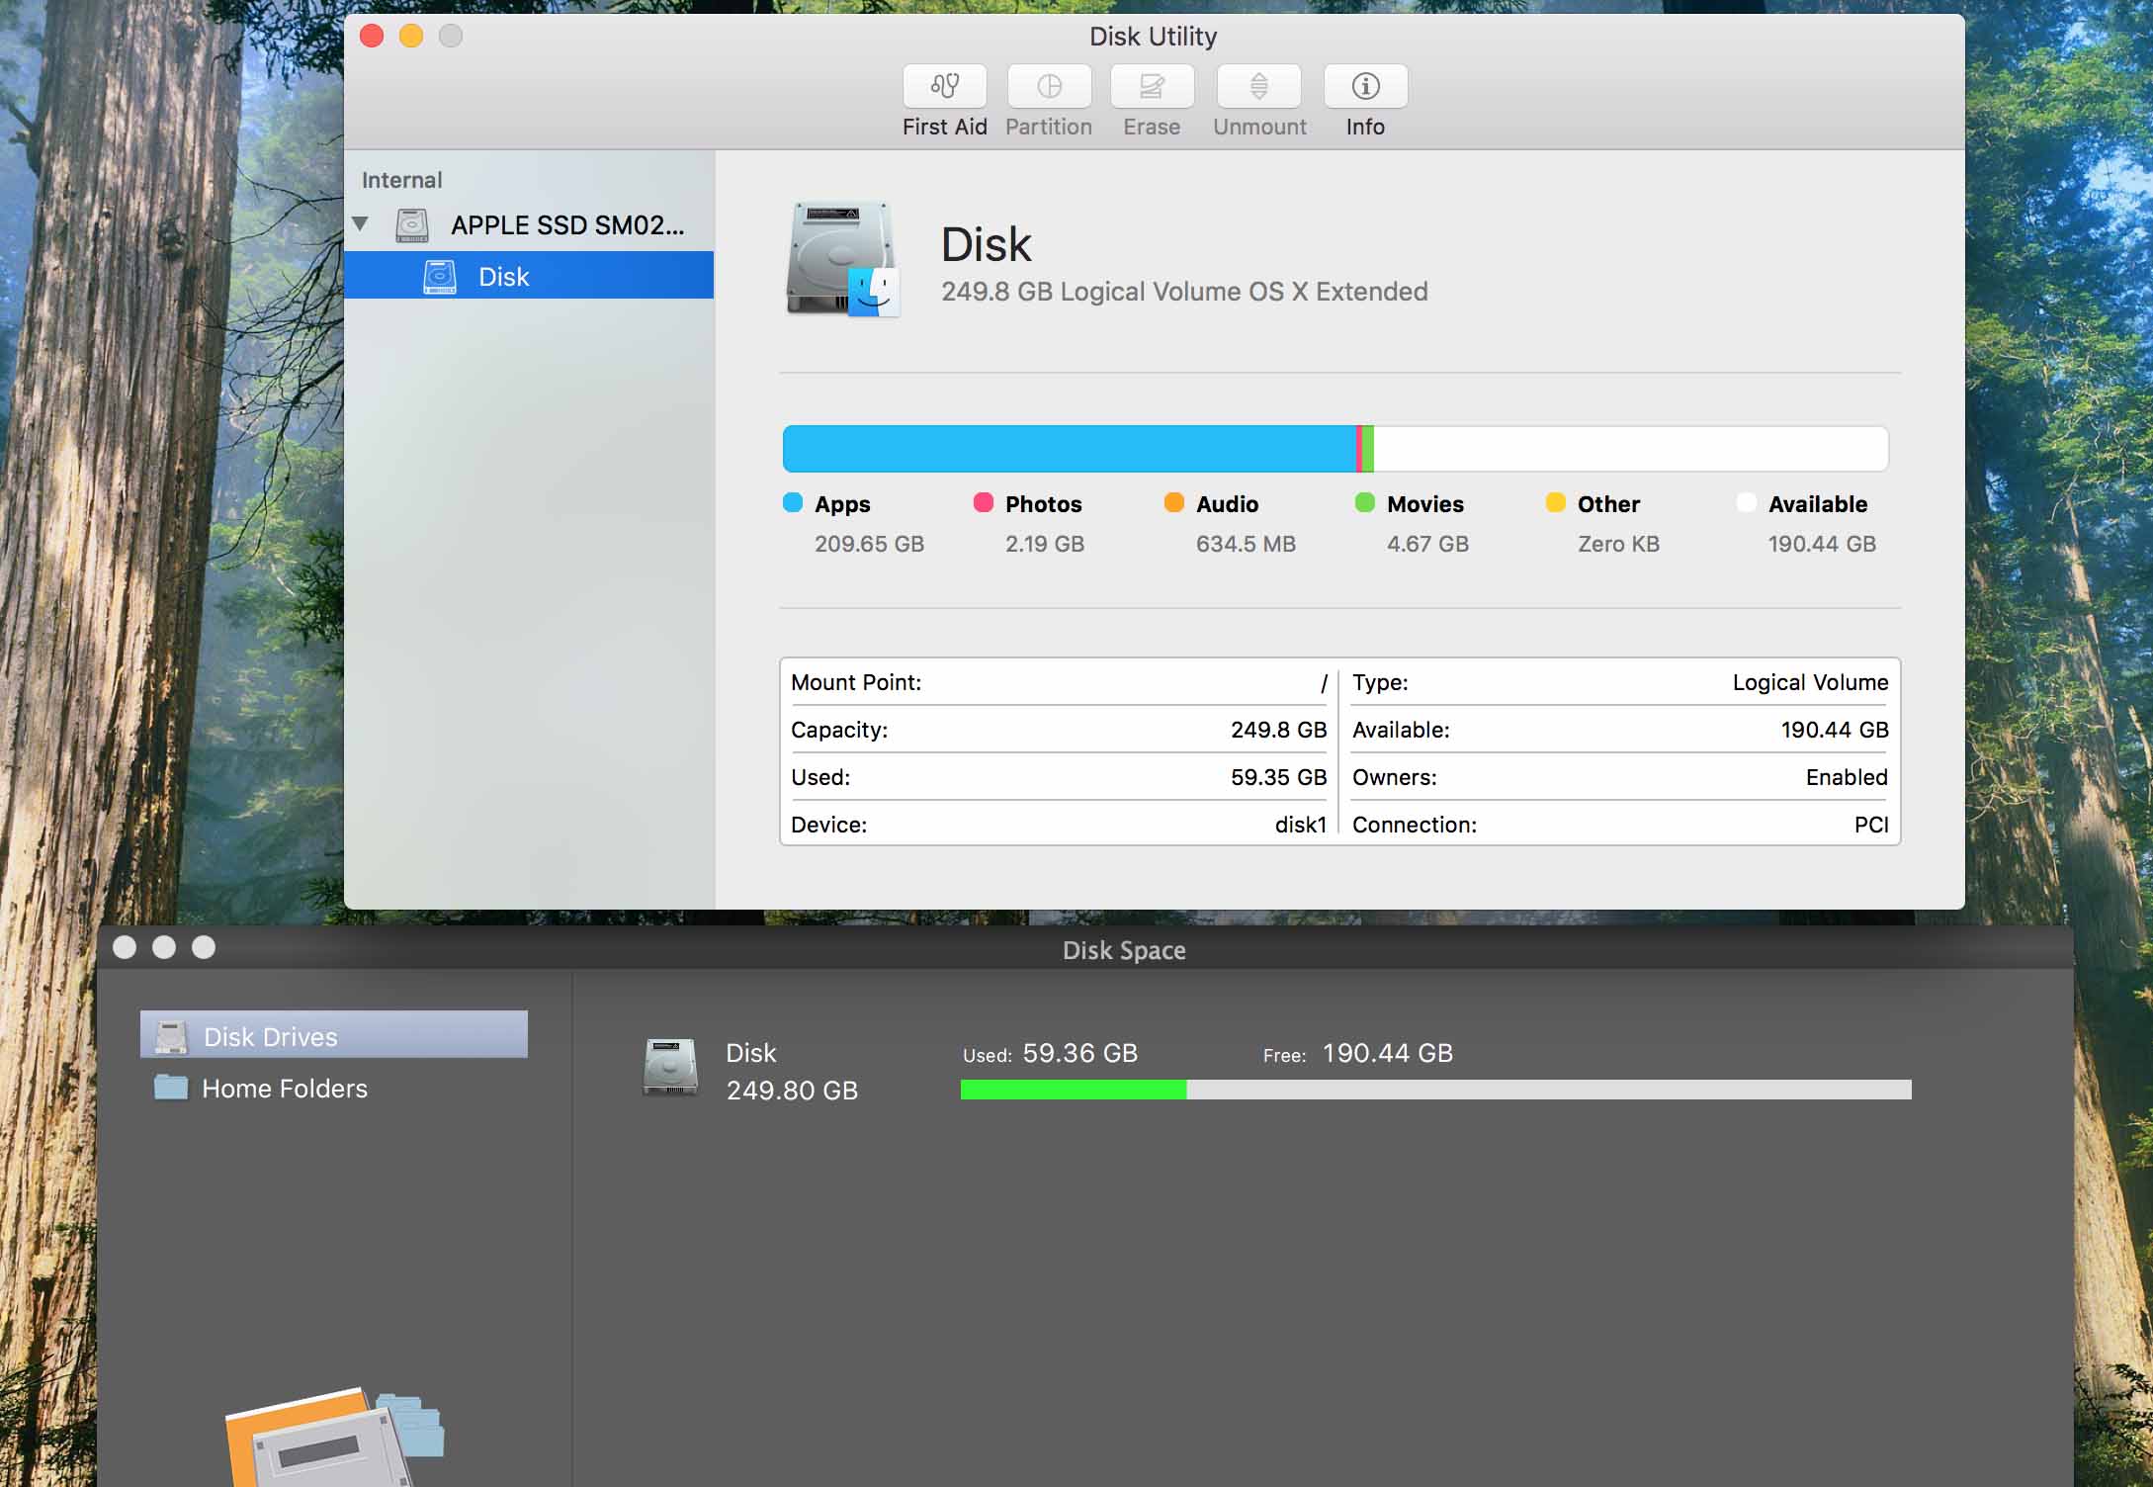Screen dimensions: 2153x1487
Task: Click the Disk Space app artwork icon
Action: (334, 1438)
